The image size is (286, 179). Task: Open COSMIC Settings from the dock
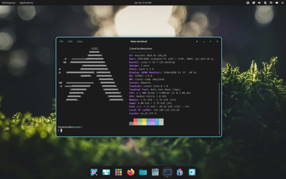click(192, 172)
